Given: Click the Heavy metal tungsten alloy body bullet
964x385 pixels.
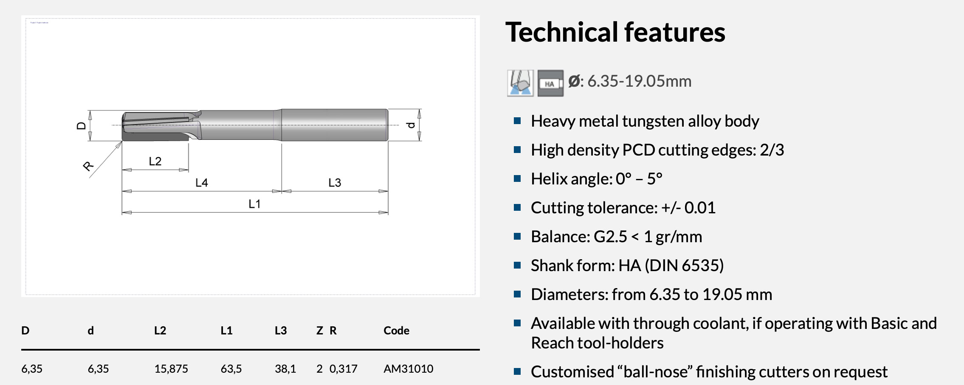Looking at the screenshot, I should point(645,121).
